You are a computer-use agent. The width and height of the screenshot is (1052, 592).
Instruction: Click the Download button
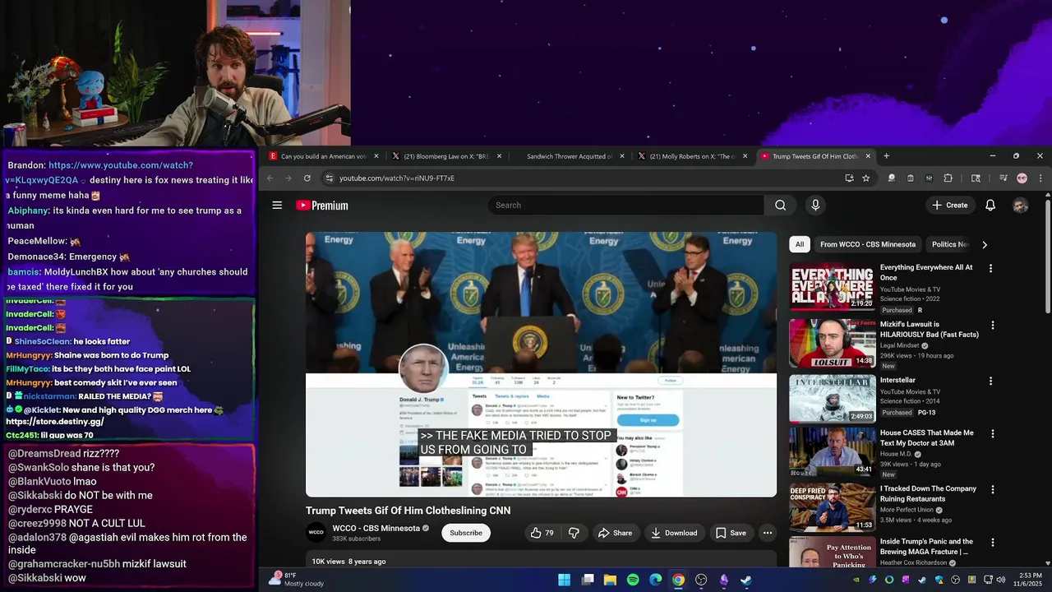[674, 533]
